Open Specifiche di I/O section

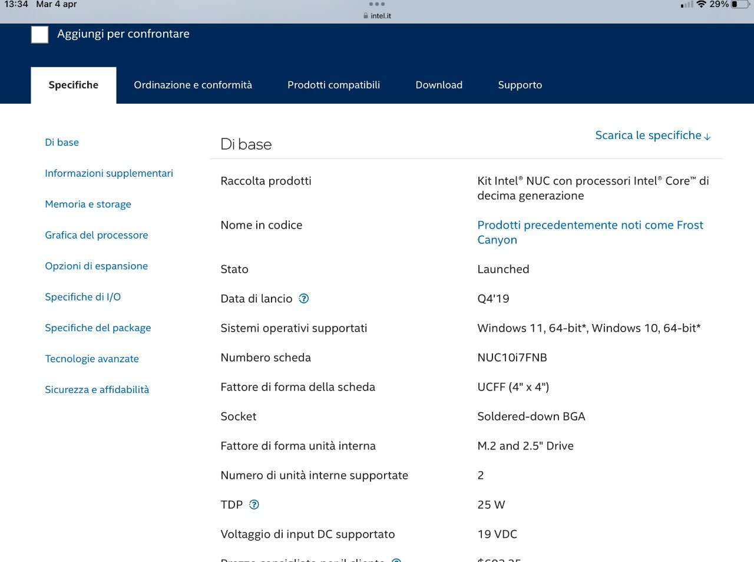pos(83,297)
